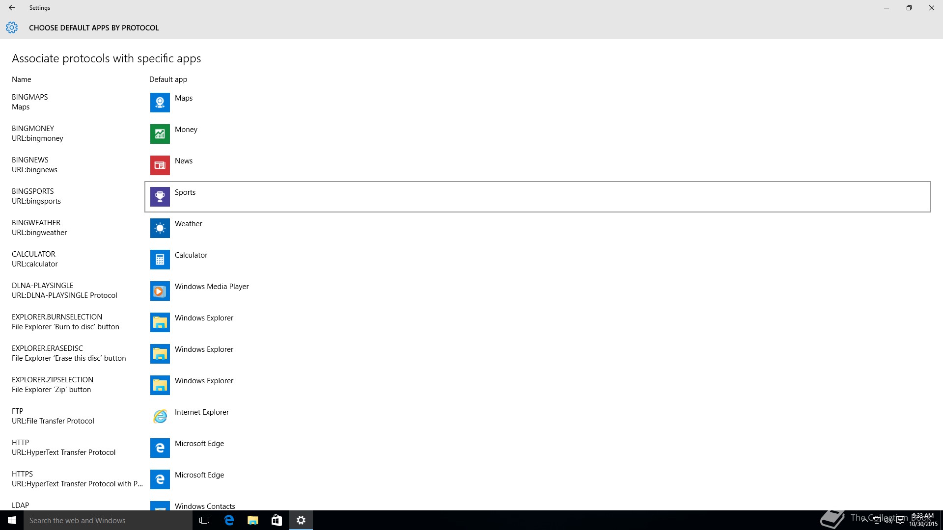Viewport: 943px width, 530px height.
Task: Click the EXPLORER.ERASEDISC protocol name
Action: coord(48,348)
